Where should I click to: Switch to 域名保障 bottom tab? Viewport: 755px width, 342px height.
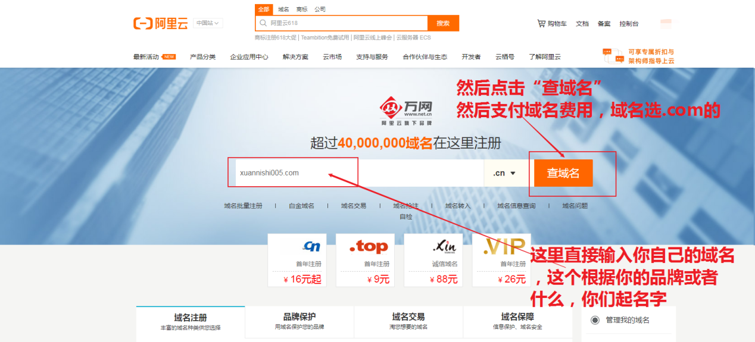517,322
